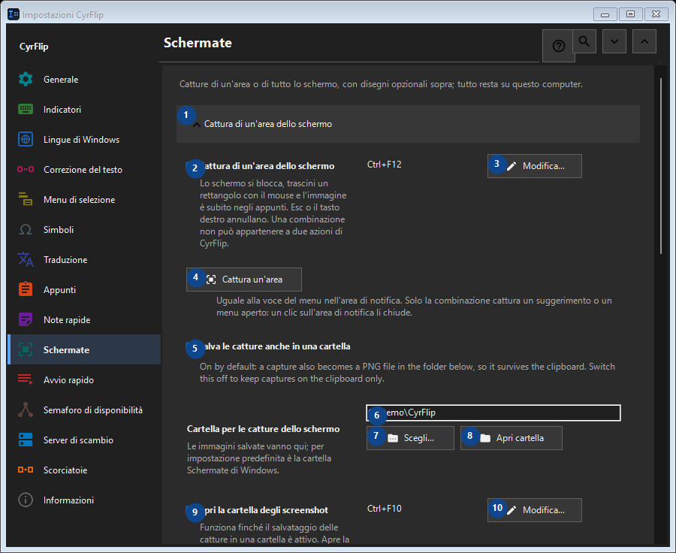Open the search magnifier icon
Image resolution: width=676 pixels, height=553 pixels.
point(584,41)
